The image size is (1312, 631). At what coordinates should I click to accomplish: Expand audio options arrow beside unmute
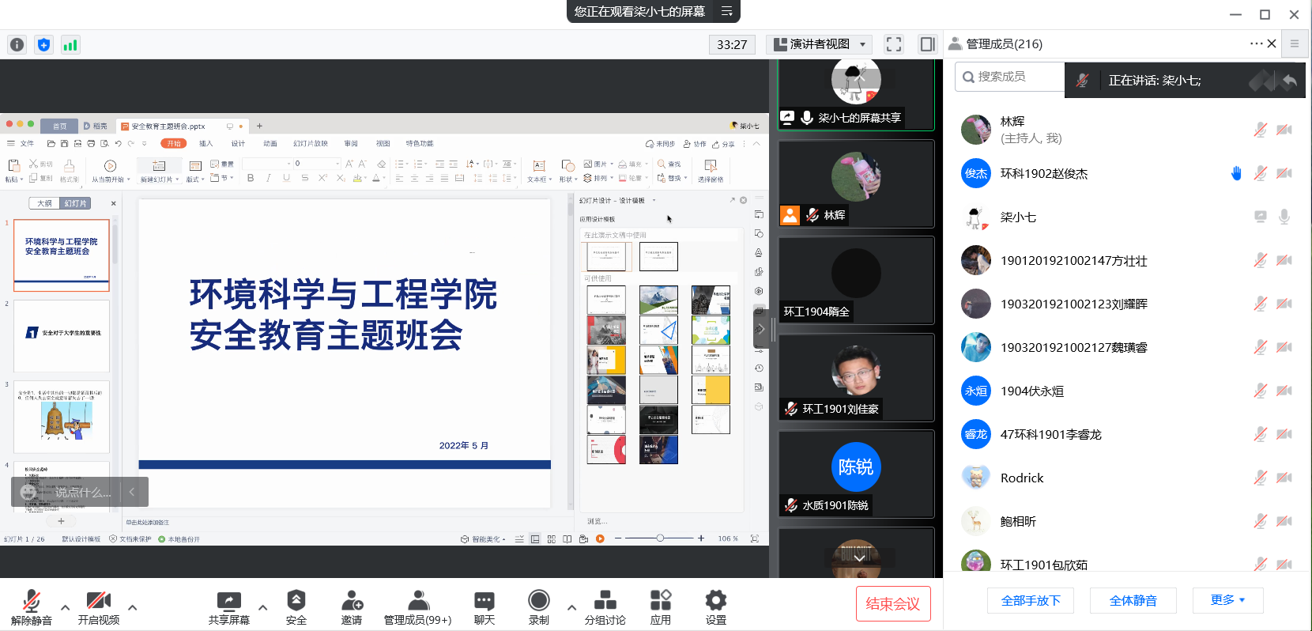pyautogui.click(x=65, y=607)
